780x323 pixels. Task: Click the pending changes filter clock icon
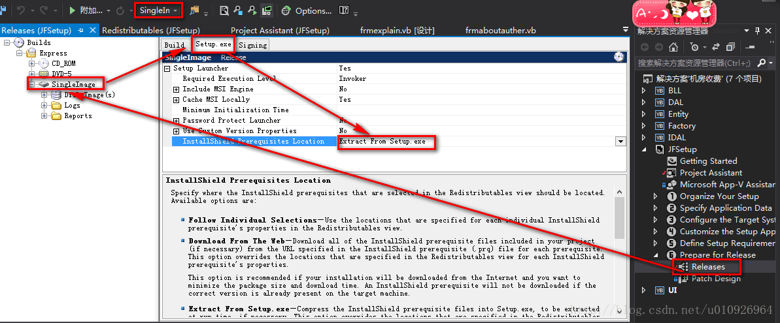pos(694,47)
